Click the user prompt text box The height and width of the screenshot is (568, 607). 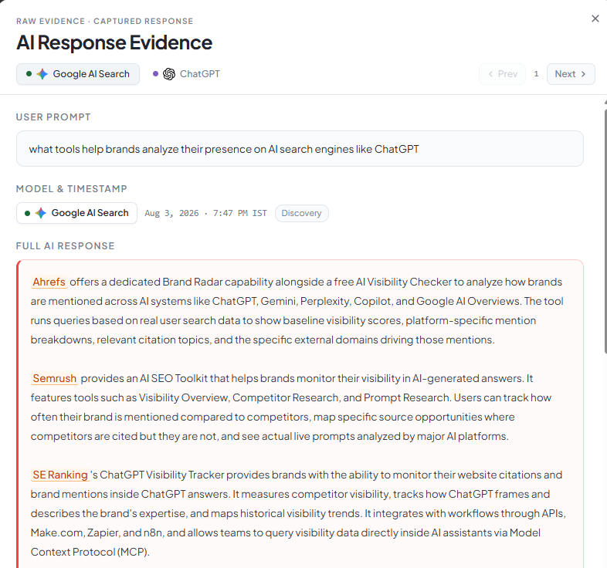pos(300,149)
